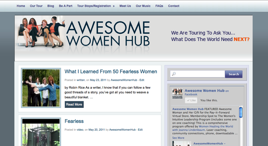
Task: Select Be A Part in navigation
Action: (66, 6)
